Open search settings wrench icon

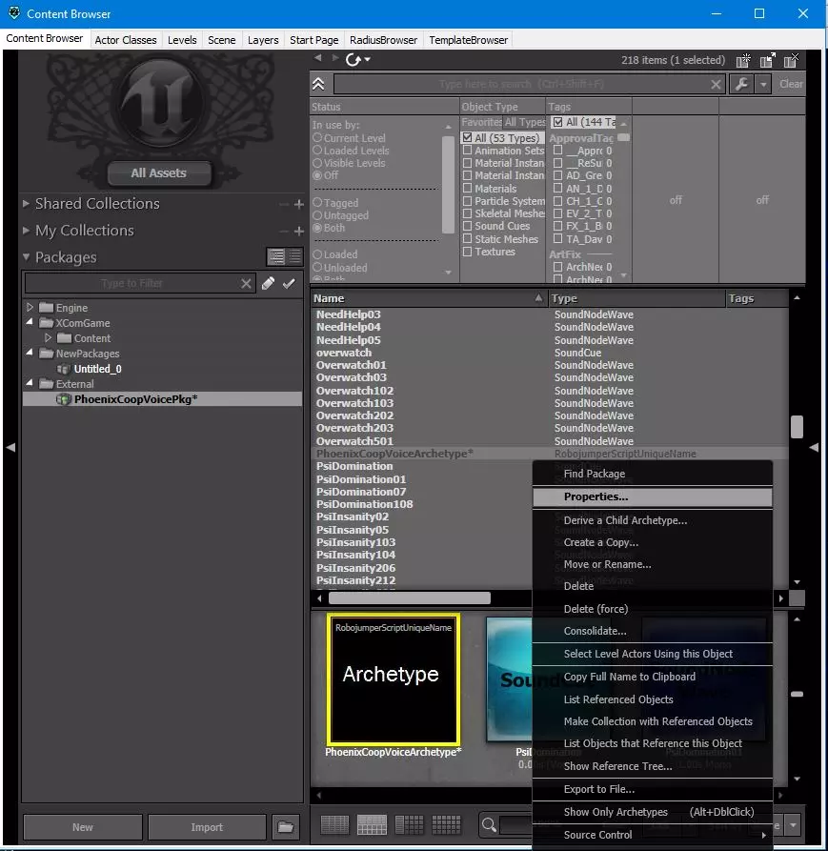(741, 84)
